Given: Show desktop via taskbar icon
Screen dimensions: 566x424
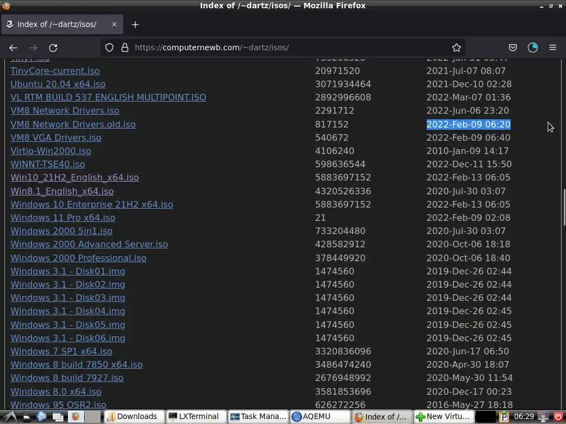Looking at the screenshot, I should tap(57, 417).
